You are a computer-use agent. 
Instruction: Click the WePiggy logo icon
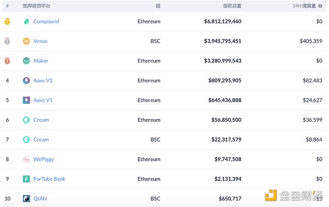tap(26, 159)
